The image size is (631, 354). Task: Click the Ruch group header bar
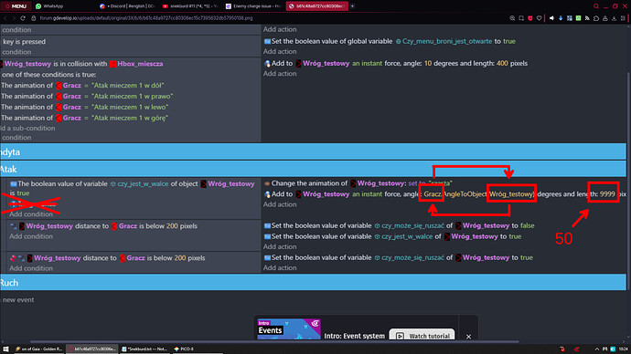[x=313, y=283]
